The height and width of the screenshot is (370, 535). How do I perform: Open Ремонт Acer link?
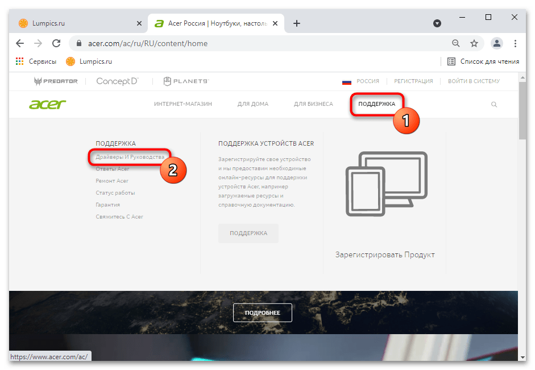112,180
